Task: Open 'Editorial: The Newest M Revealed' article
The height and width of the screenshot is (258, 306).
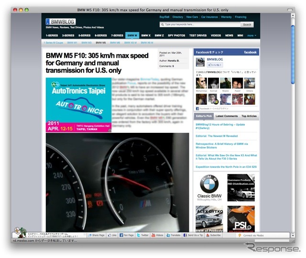Action: [217, 136]
